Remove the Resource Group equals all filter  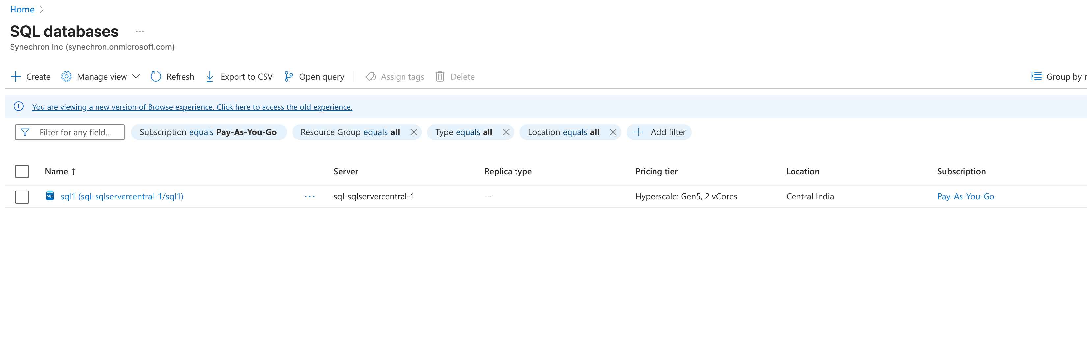(413, 132)
